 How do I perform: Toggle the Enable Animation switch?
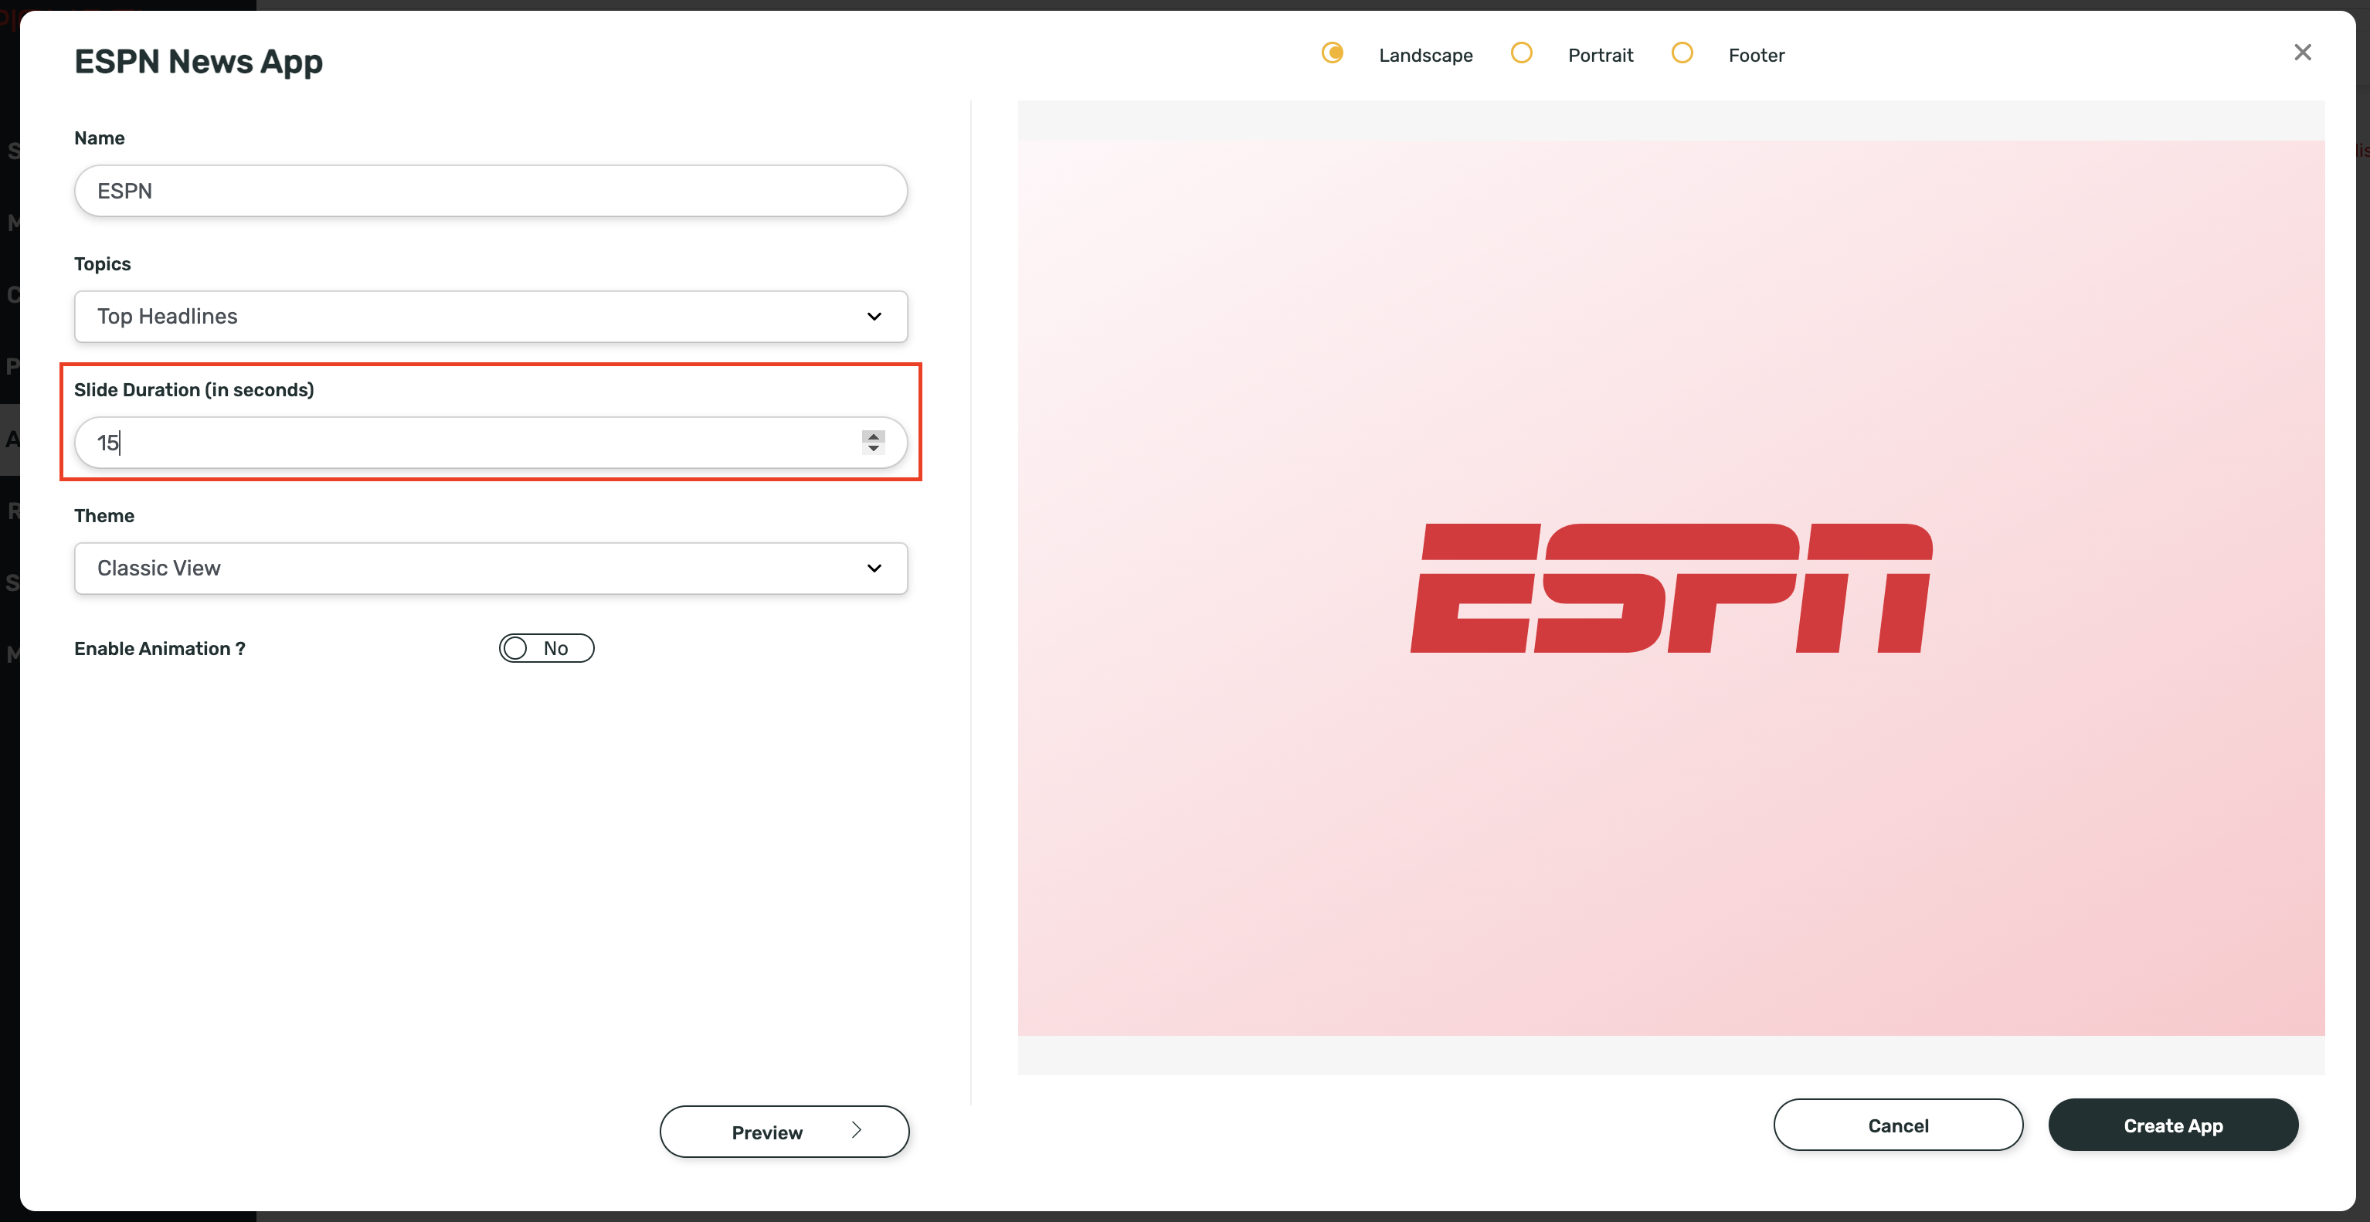click(546, 648)
